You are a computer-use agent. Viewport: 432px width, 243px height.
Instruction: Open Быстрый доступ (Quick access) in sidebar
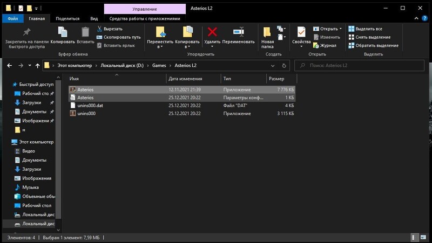point(33,85)
